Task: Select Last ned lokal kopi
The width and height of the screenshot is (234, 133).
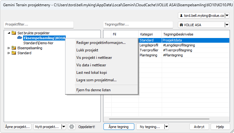Action: coord(92,73)
